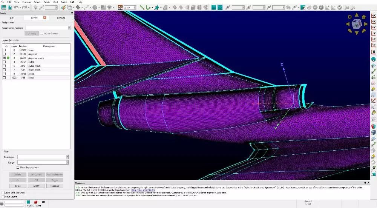Switch to the Defaults tab

[x=61, y=18]
